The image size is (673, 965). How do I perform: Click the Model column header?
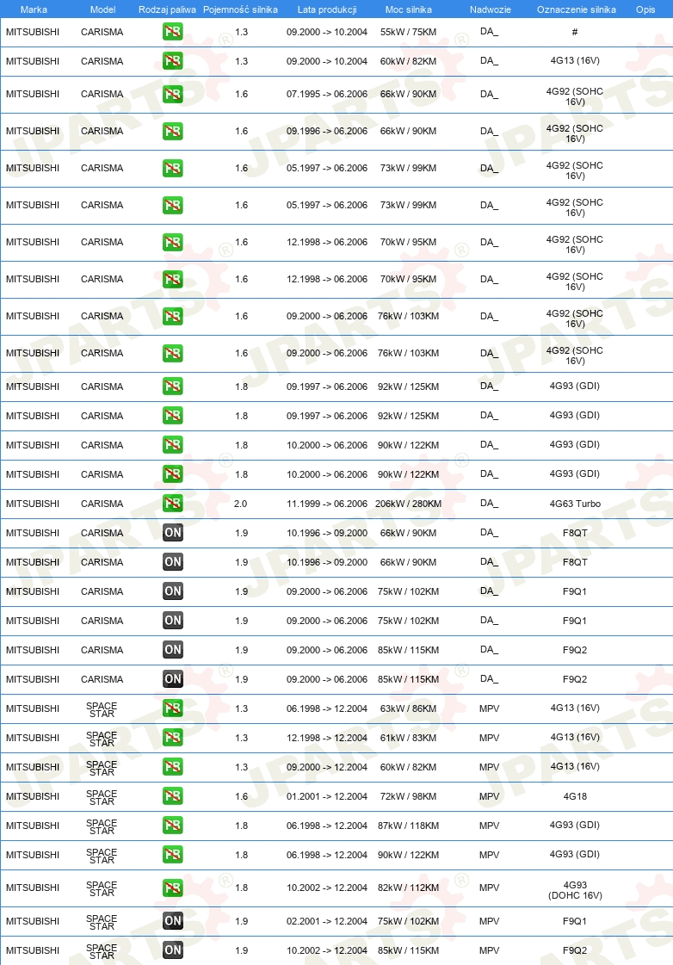tap(102, 9)
